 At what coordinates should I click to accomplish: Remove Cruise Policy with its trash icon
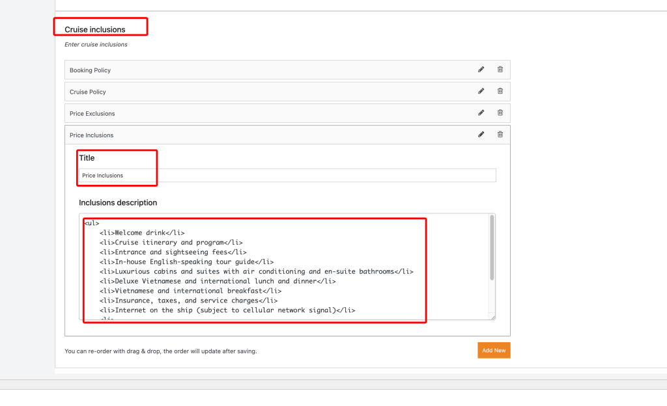[500, 91]
